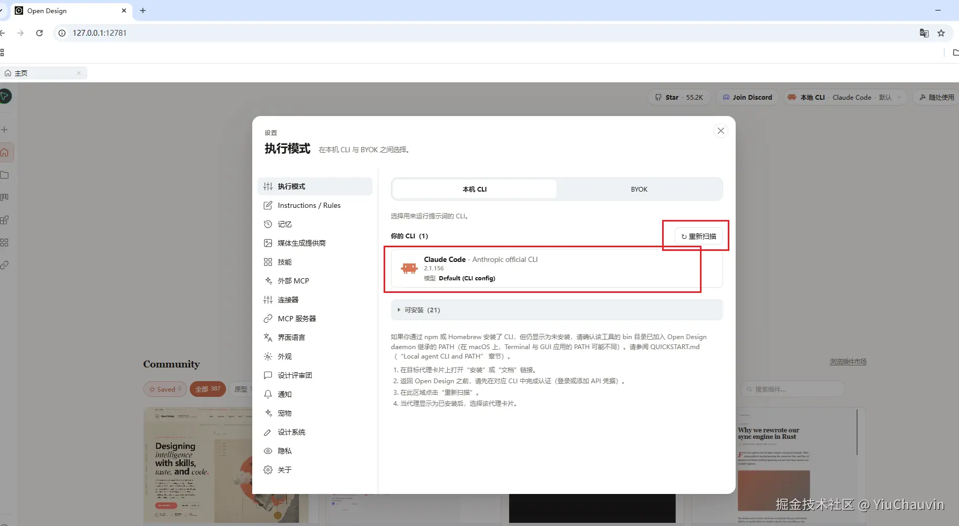Open the 执行模式 settings section
The height and width of the screenshot is (526, 959).
[x=315, y=186]
